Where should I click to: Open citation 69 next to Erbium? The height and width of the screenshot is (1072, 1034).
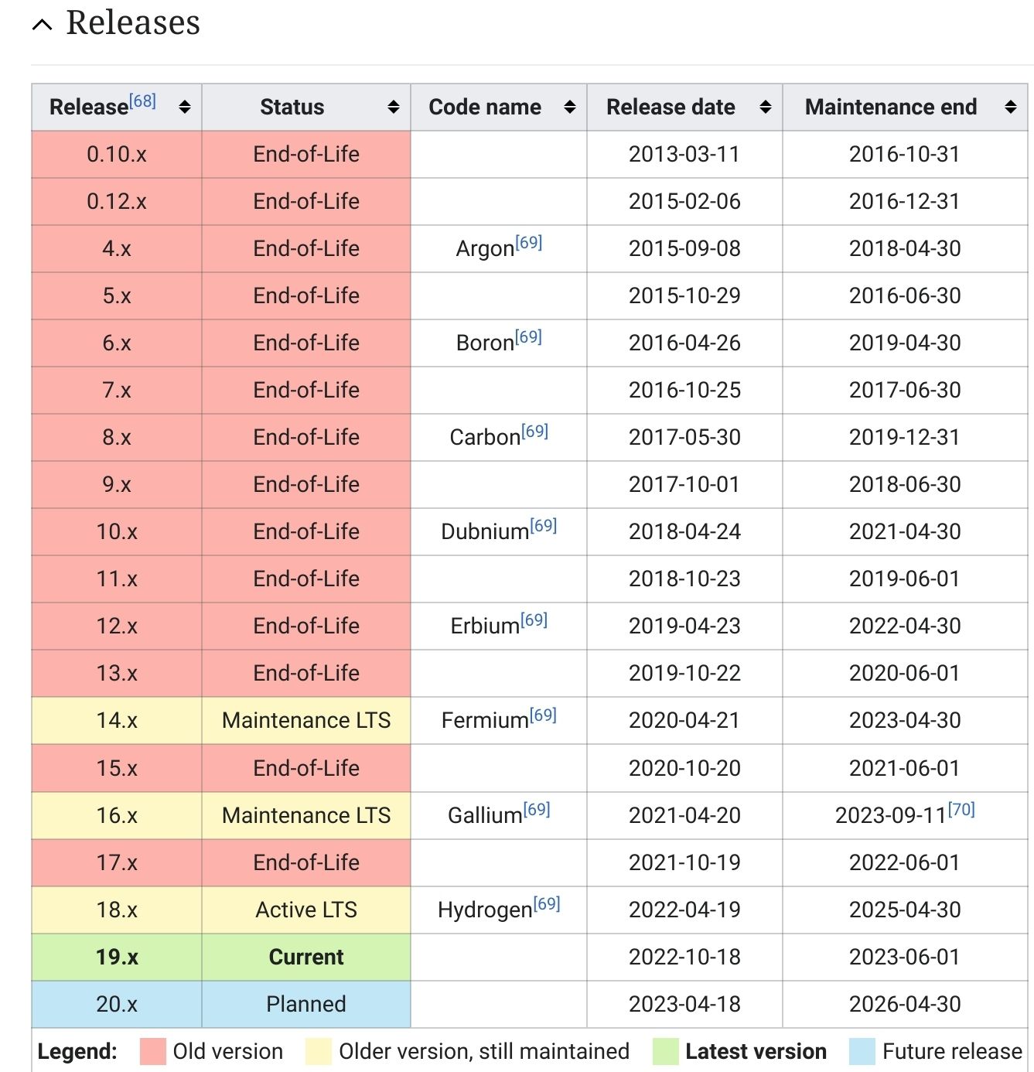click(534, 620)
